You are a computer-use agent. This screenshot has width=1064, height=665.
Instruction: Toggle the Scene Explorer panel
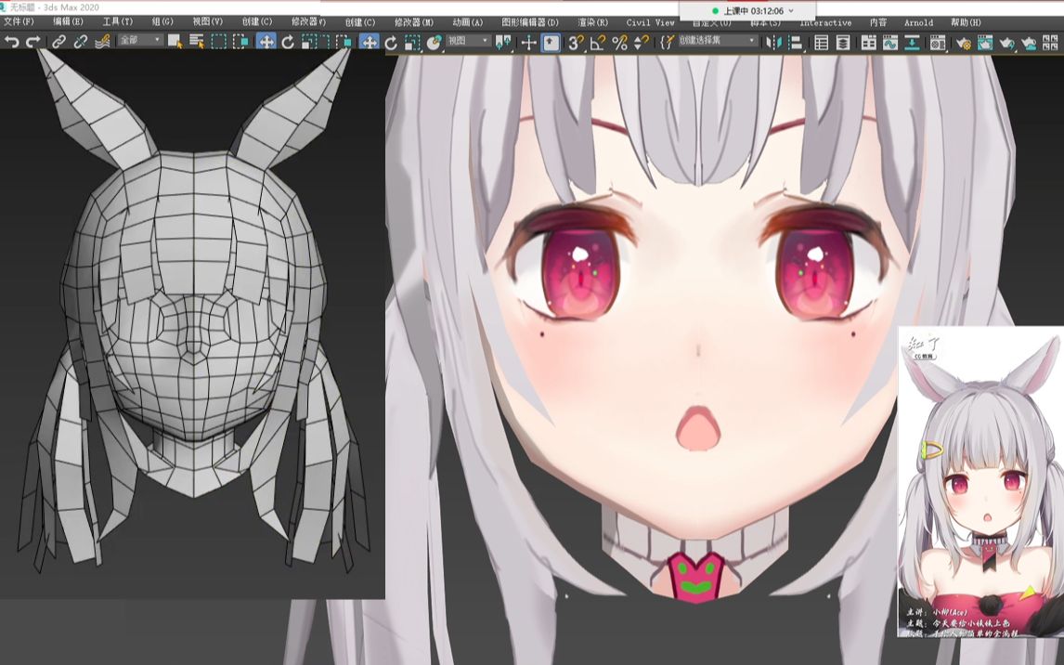coord(821,43)
